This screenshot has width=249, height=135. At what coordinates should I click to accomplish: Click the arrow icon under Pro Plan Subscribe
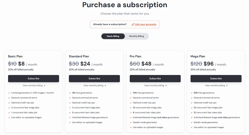point(166,86)
